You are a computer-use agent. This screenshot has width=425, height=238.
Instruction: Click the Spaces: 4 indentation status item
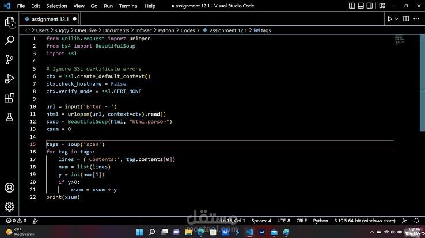261,221
